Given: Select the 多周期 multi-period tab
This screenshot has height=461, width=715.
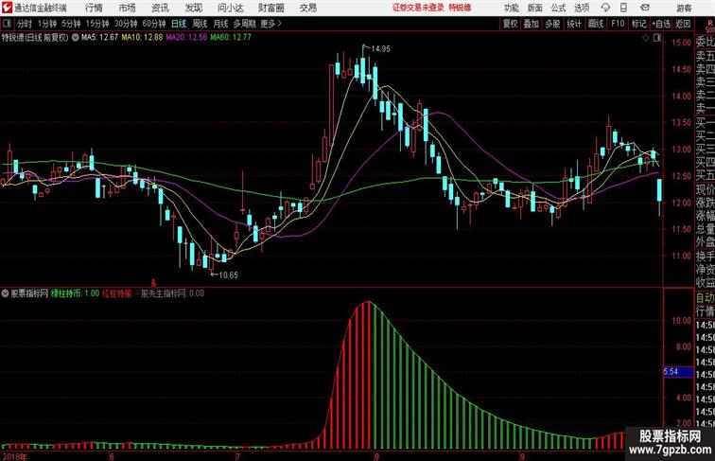Looking at the screenshot, I should 244,24.
